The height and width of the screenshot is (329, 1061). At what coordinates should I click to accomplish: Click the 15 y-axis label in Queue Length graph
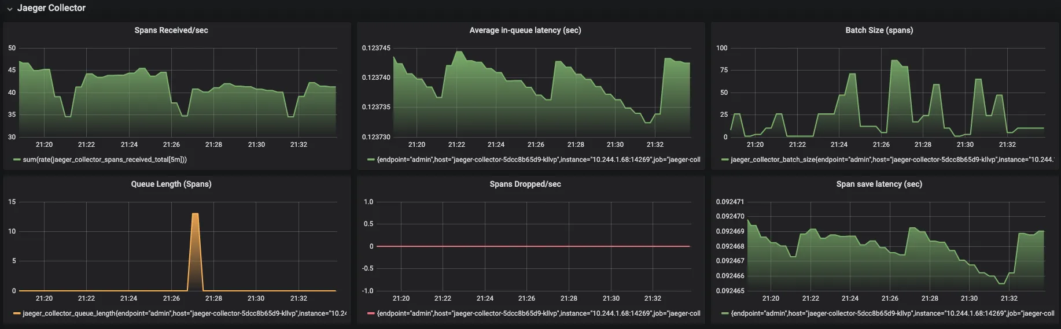coord(12,202)
